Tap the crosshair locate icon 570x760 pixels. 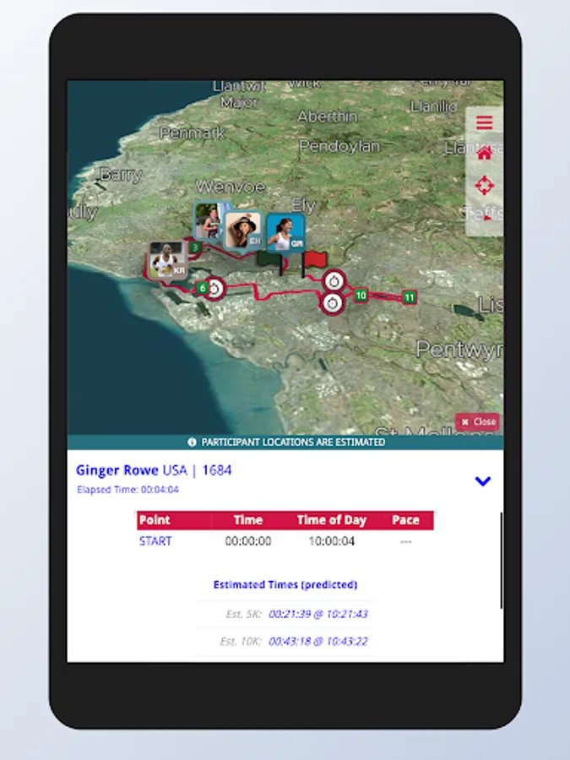click(484, 185)
